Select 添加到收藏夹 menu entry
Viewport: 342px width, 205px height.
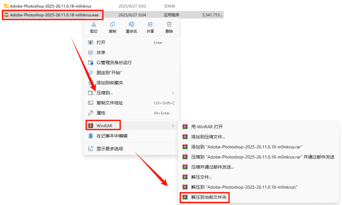[x=131, y=83]
